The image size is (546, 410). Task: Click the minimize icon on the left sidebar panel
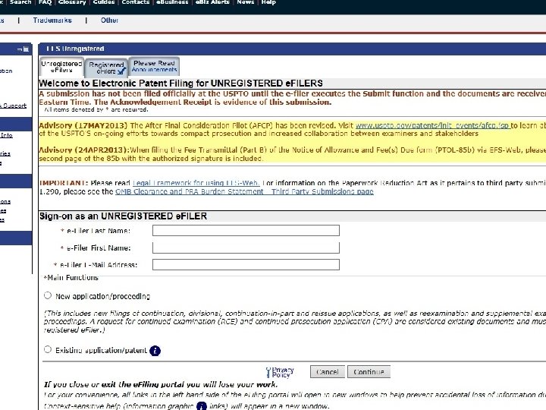(20, 49)
